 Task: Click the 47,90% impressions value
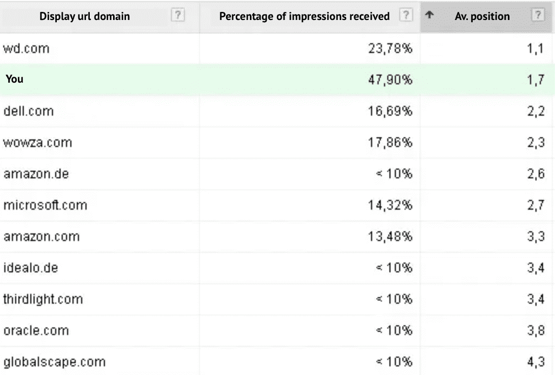[390, 80]
